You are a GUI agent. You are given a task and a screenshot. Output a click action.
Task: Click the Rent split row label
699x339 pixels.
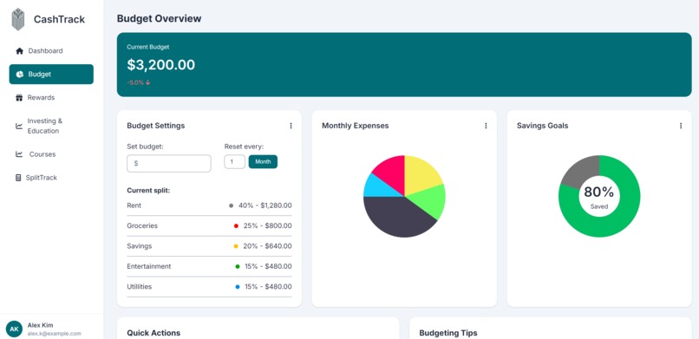[x=134, y=205]
